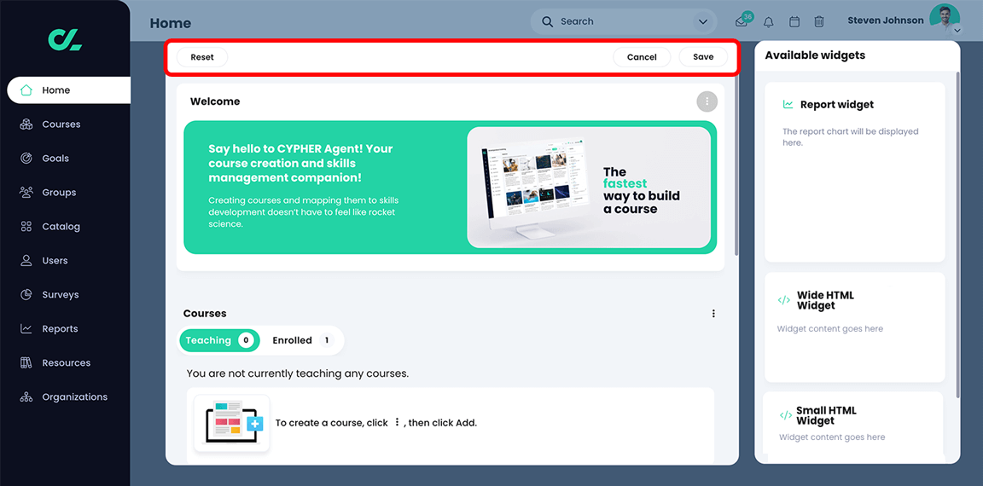Viewport: 983px width, 486px height.
Task: Click the Goals target icon
Action: click(26, 159)
